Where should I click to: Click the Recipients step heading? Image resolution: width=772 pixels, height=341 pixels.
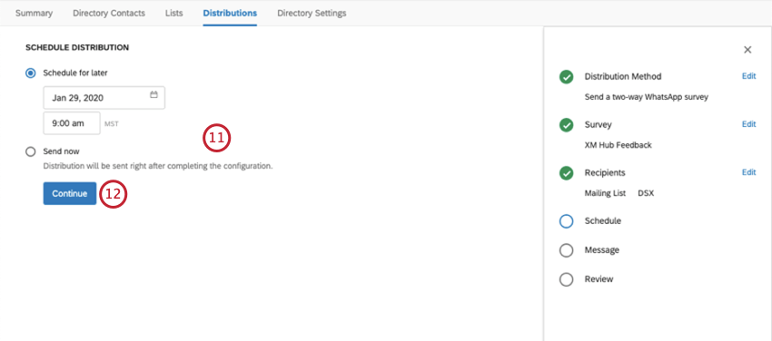(x=605, y=173)
